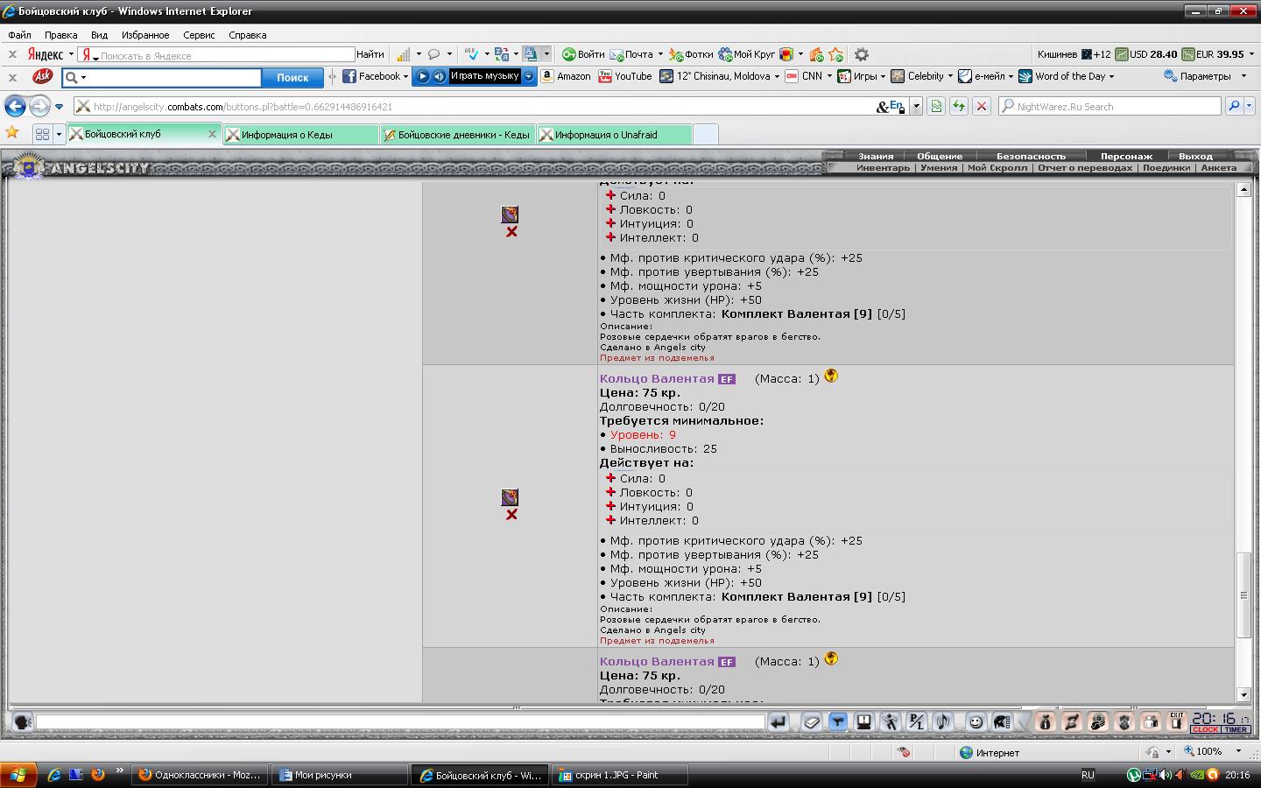Screen dimensions: 1261x788
Task: Click the Yandex Найти button
Action: pos(370,54)
